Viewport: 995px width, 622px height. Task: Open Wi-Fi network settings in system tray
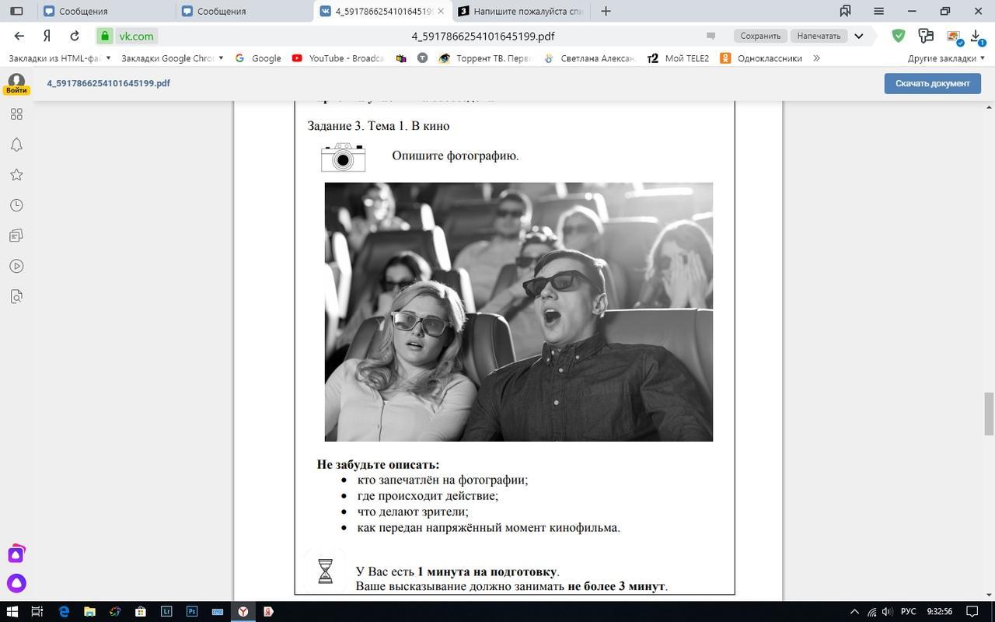click(x=872, y=611)
